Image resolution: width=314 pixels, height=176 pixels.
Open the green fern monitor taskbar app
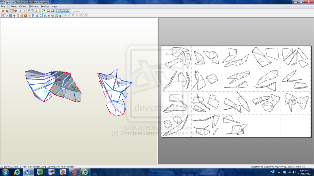click(40, 172)
